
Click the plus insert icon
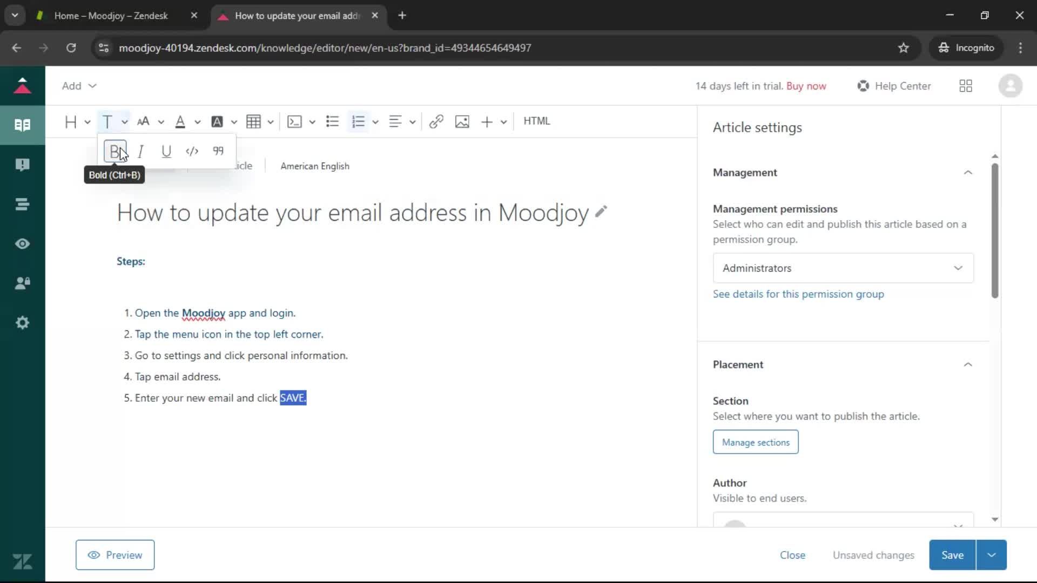(487, 122)
